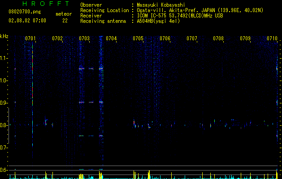Click the 'Receiver' field label
Screen dimensions: 282x179
(x=91, y=16)
